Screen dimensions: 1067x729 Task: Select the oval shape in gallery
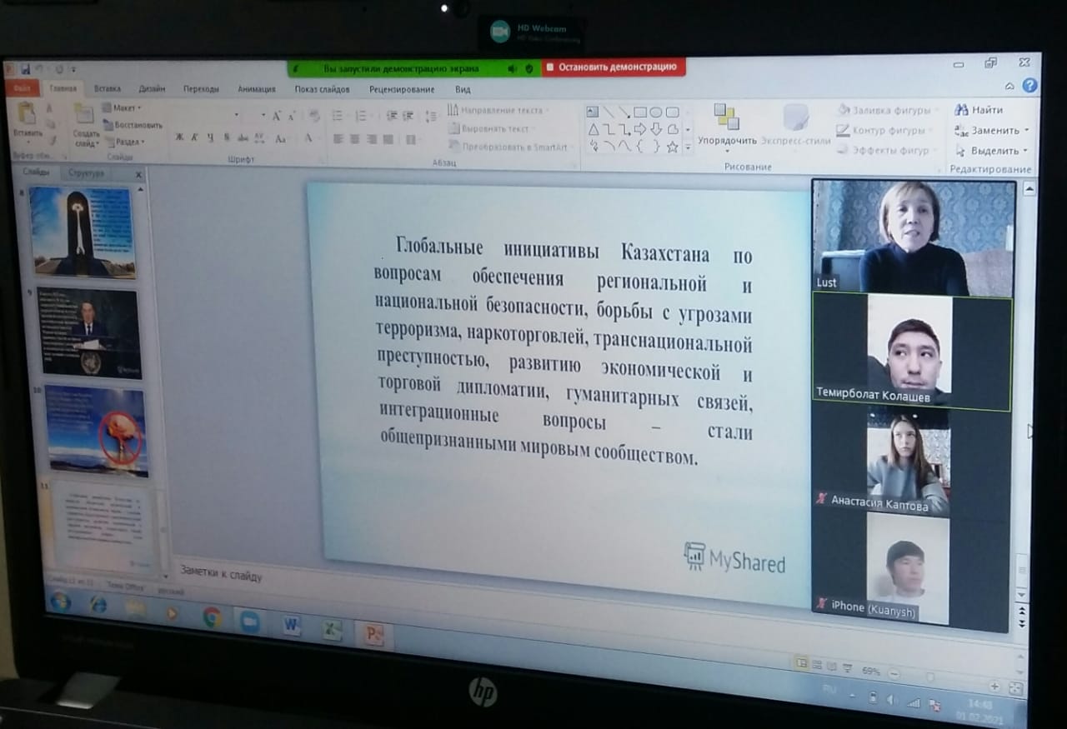tap(656, 112)
